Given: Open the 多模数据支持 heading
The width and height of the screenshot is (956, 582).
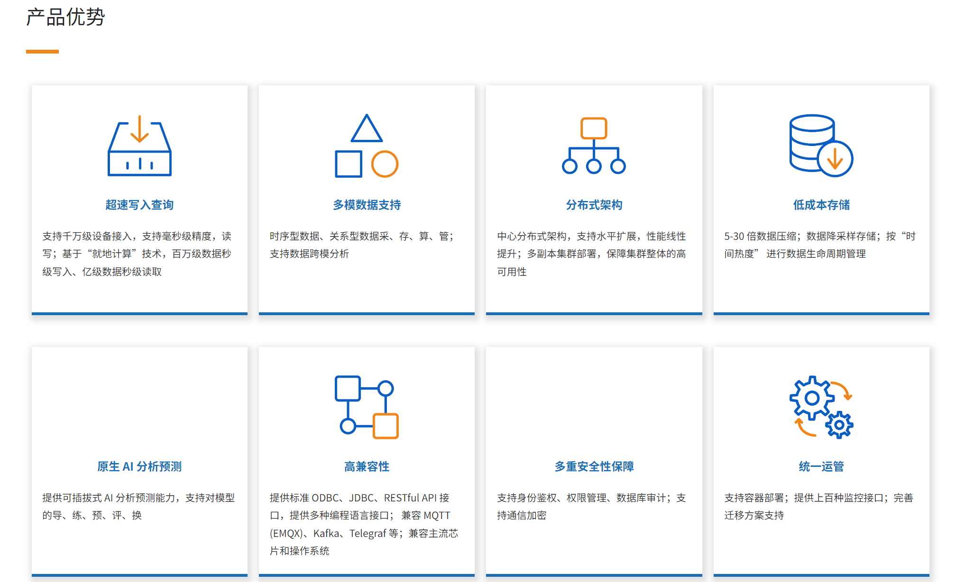Looking at the screenshot, I should (x=367, y=205).
